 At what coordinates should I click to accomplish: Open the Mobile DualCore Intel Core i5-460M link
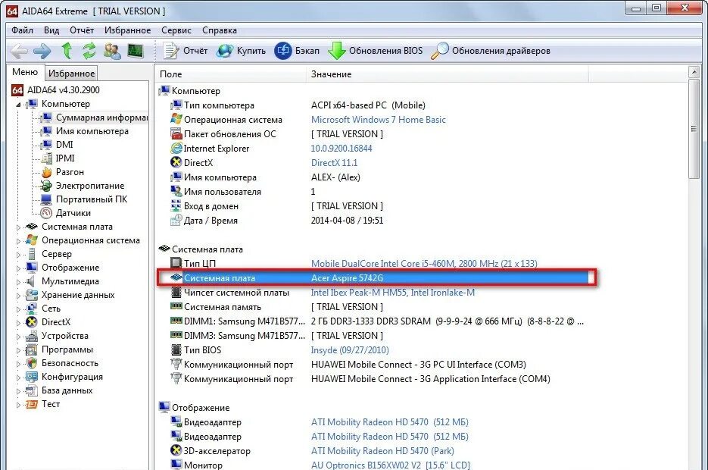point(424,264)
